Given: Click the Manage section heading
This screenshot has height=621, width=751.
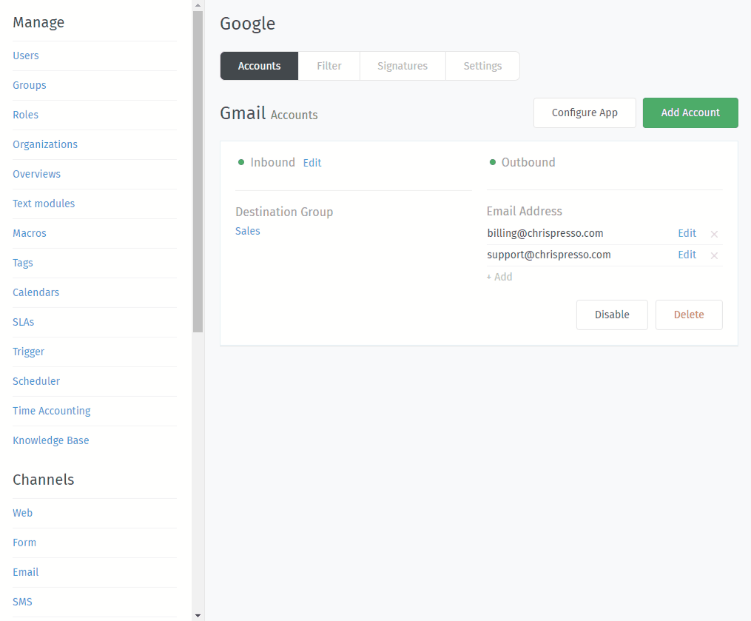Looking at the screenshot, I should click(38, 22).
